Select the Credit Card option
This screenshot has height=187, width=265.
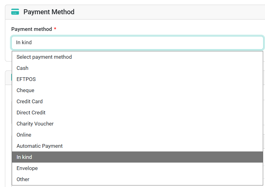[137, 101]
